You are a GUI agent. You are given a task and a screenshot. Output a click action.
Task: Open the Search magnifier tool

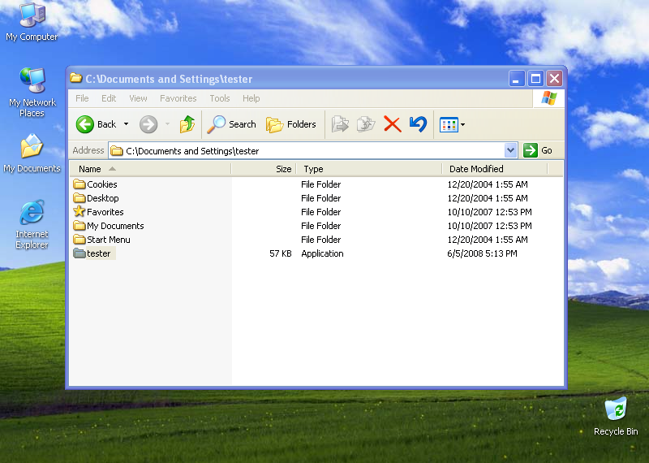(x=231, y=124)
